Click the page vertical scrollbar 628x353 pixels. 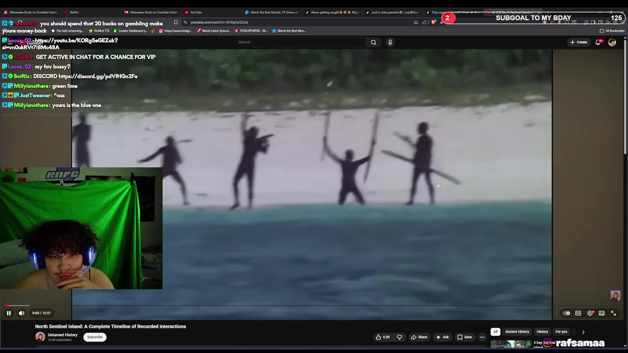point(625,98)
